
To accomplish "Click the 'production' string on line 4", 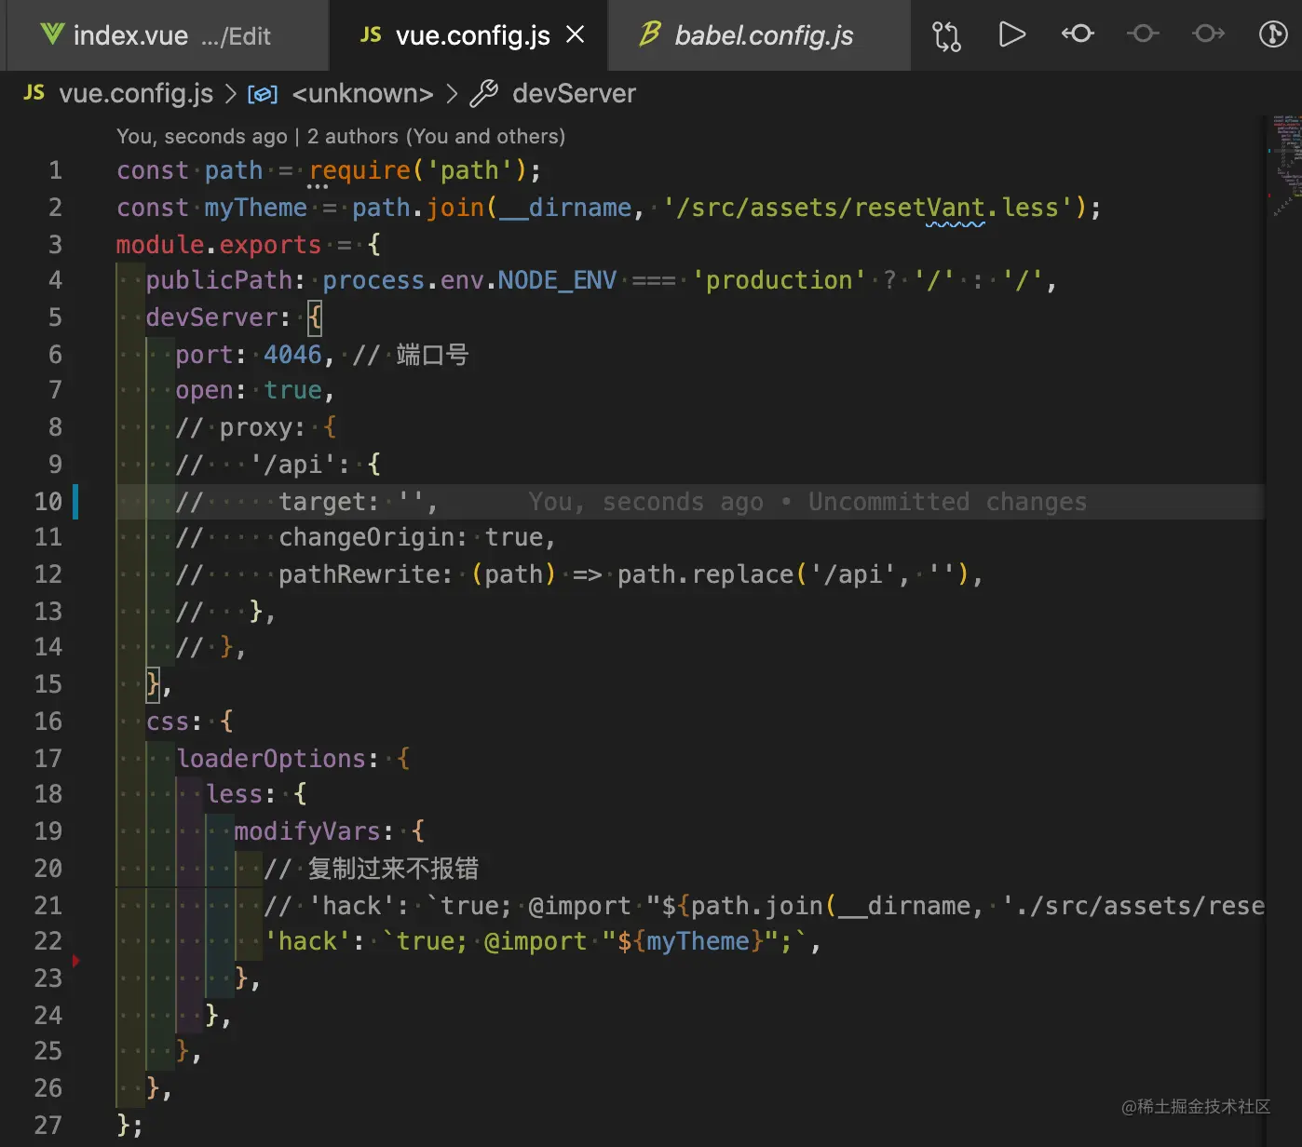I will click(780, 280).
